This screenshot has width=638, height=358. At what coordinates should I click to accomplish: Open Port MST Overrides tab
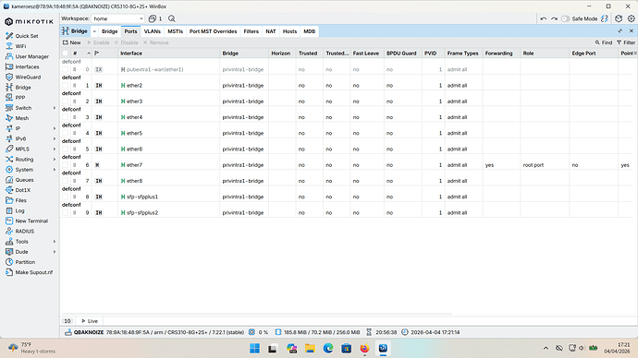pyautogui.click(x=213, y=31)
